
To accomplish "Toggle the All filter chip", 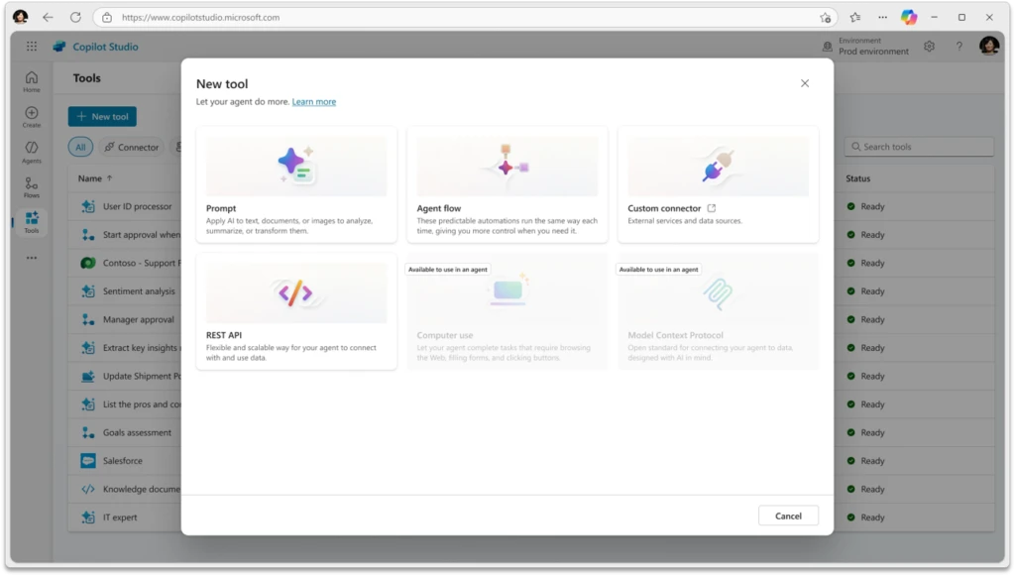I will (x=79, y=146).
